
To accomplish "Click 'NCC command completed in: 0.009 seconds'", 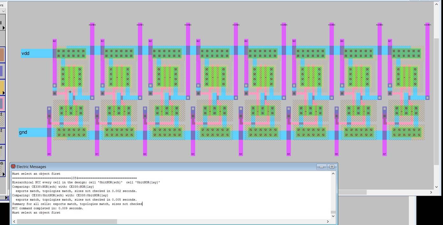I will click(48, 208).
